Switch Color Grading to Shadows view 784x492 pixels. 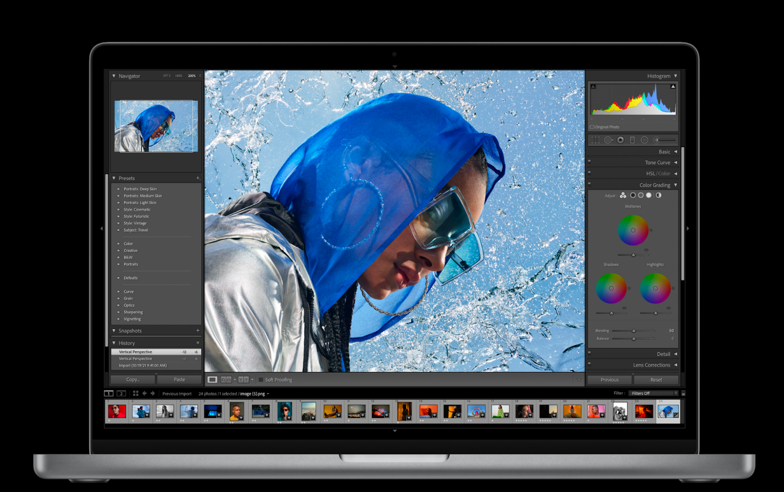(633, 195)
